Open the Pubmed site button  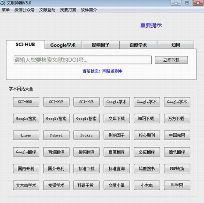pyautogui.click(x=56, y=135)
